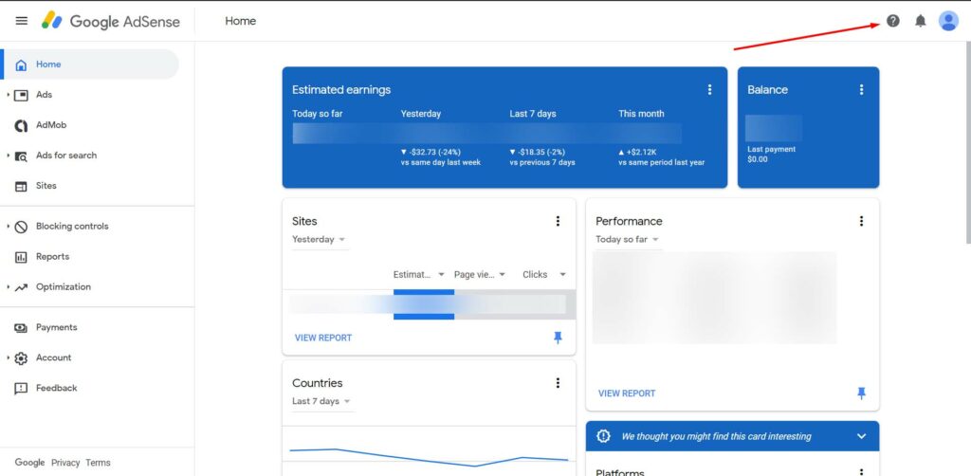Click VIEW REPORT on Sites card
Screen dimensions: 971x476
click(323, 338)
